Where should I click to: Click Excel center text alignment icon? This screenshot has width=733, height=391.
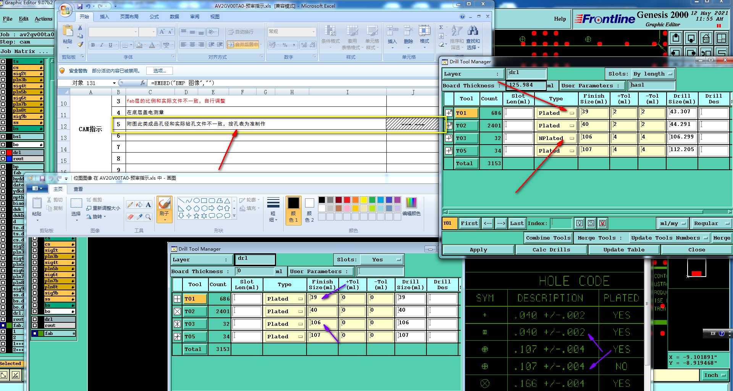point(192,45)
